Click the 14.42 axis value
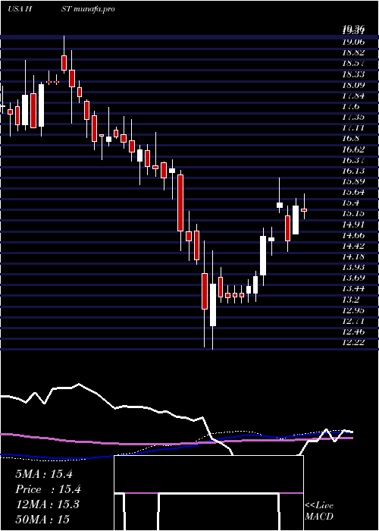The height and width of the screenshot is (531, 379). [x=353, y=246]
